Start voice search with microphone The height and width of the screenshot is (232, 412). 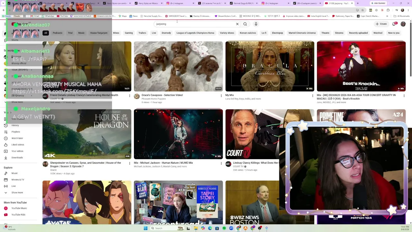[x=256, y=24]
